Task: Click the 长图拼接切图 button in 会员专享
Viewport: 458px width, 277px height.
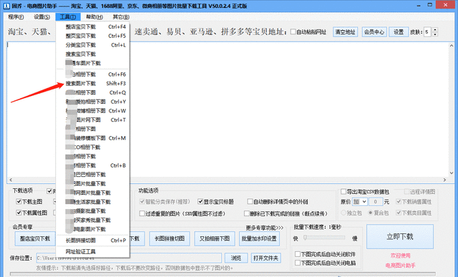Action: 170,238
